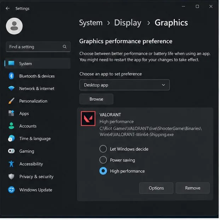
Task: Click the Graphics performance preference heading
Action: (x=126, y=41)
